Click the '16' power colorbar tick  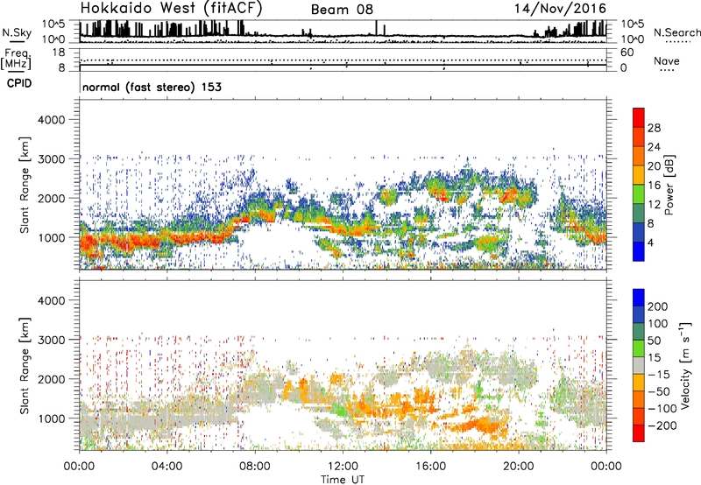click(654, 186)
